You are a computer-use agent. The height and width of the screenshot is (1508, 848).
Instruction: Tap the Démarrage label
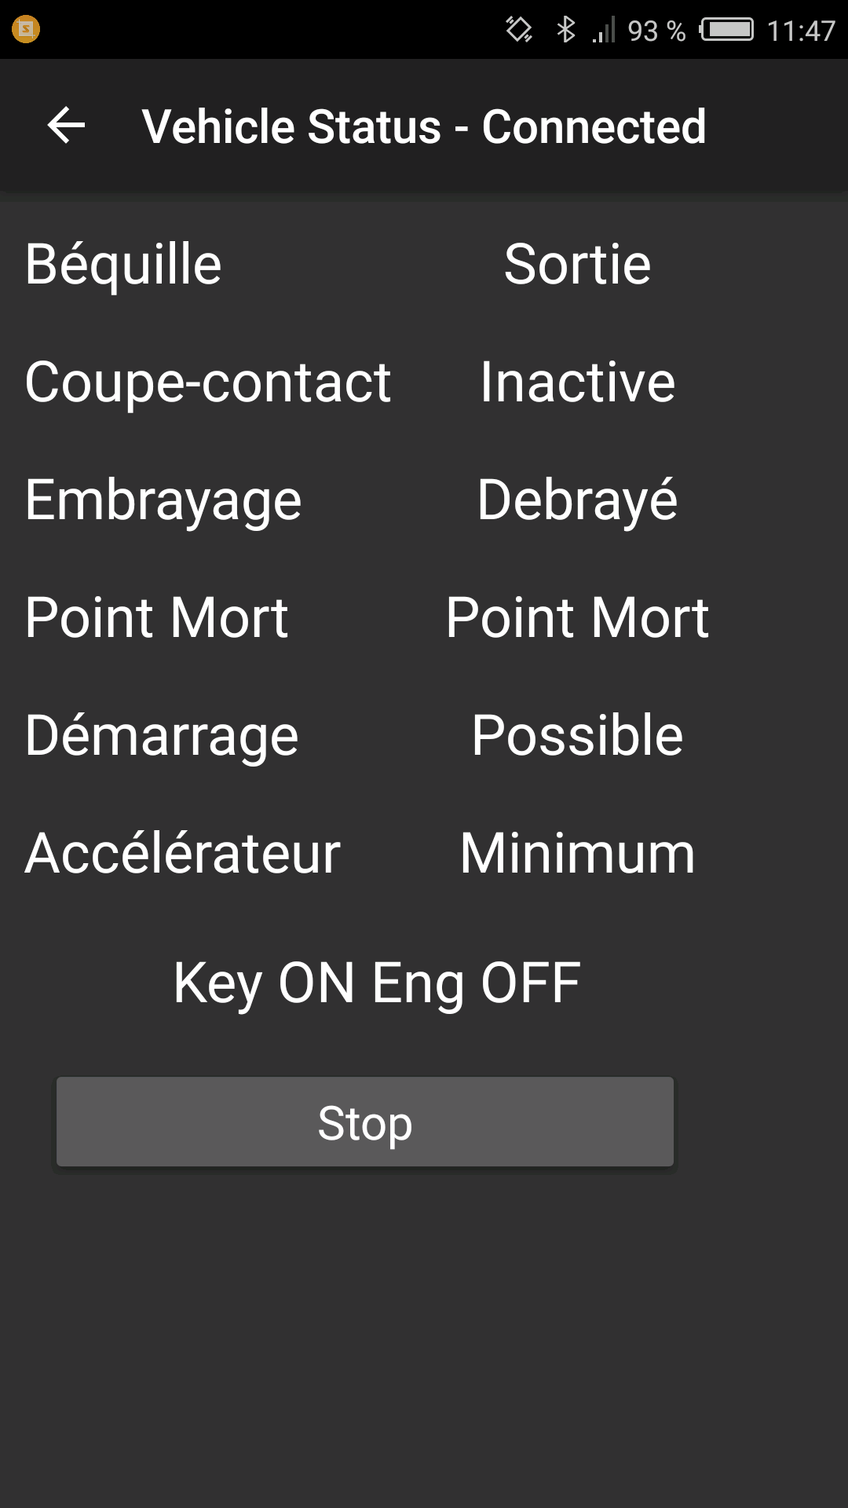click(162, 736)
